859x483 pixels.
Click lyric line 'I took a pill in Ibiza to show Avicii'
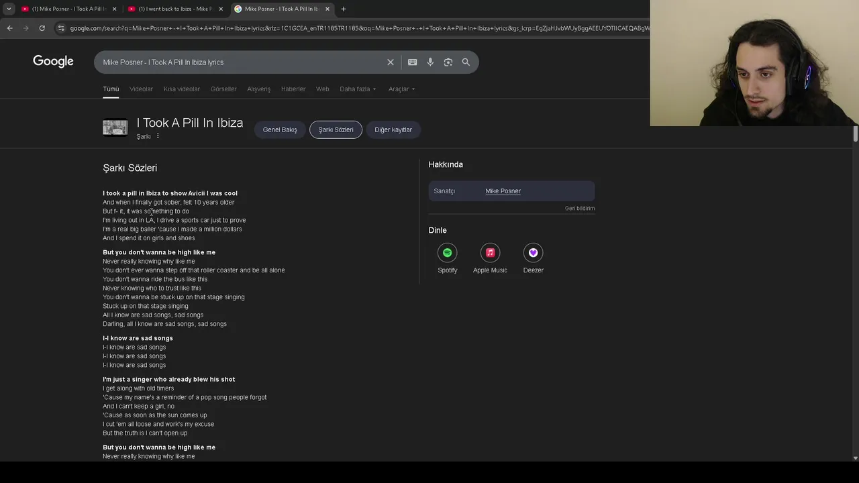coord(170,193)
